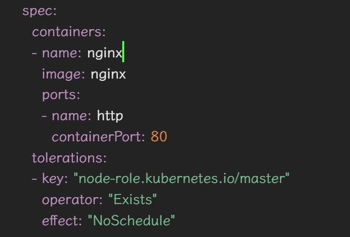Click the 'ports:' key
The width and height of the screenshot is (350, 237).
pos(61,95)
